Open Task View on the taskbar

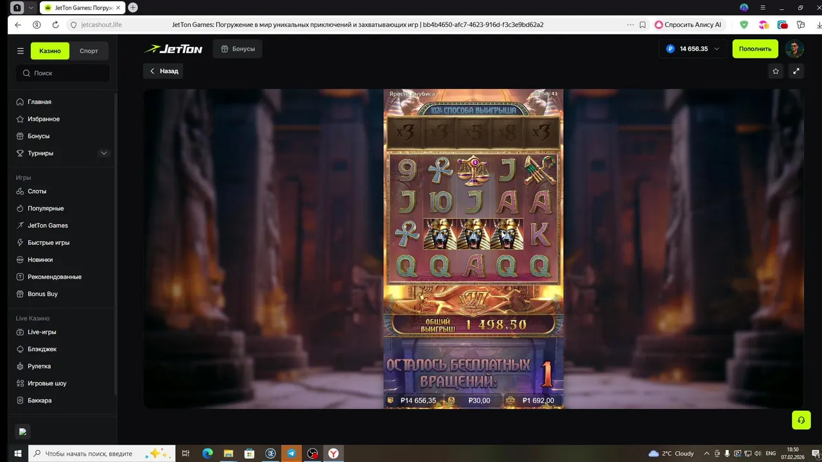pyautogui.click(x=186, y=453)
